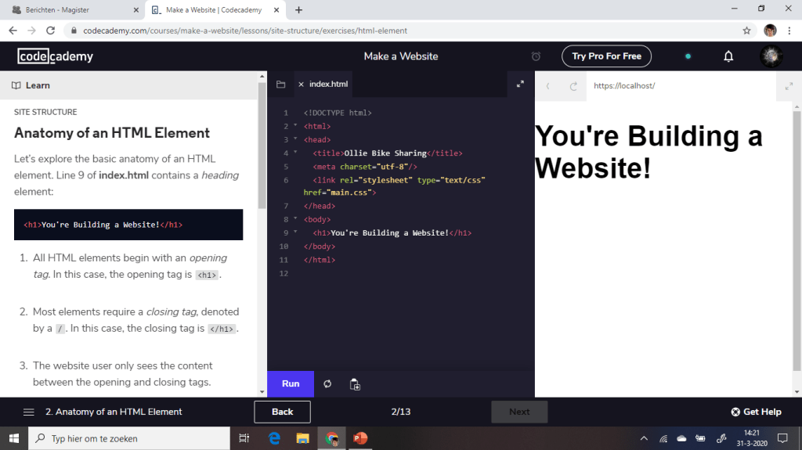The width and height of the screenshot is (802, 450).
Task: Click the Get Help link
Action: point(756,412)
